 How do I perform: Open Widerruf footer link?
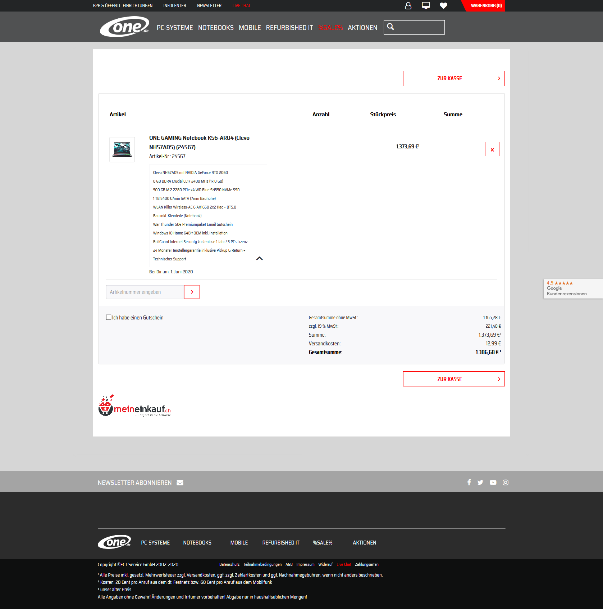point(325,564)
